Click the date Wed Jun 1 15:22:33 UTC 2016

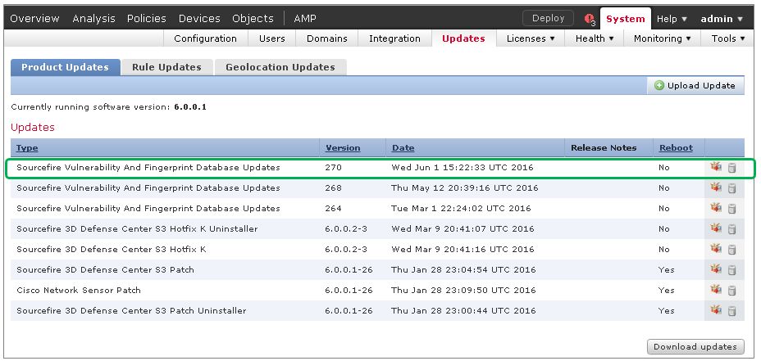click(x=462, y=168)
